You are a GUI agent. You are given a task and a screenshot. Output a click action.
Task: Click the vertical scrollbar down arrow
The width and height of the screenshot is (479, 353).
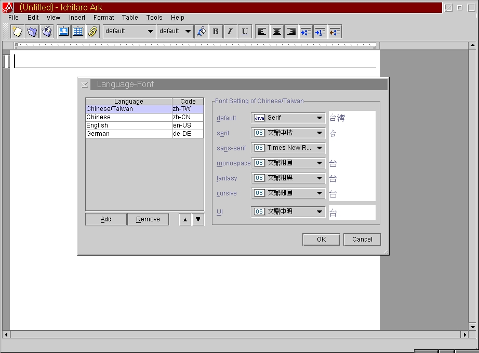473,327
